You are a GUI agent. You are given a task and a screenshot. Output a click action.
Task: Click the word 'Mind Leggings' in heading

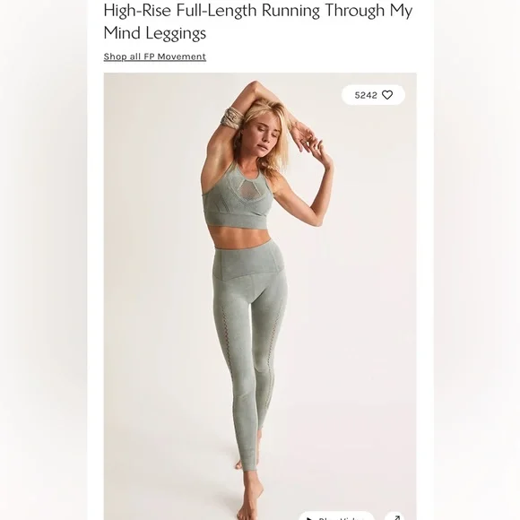(x=155, y=33)
